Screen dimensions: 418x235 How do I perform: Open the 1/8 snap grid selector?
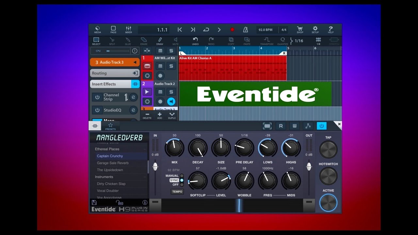point(318,41)
